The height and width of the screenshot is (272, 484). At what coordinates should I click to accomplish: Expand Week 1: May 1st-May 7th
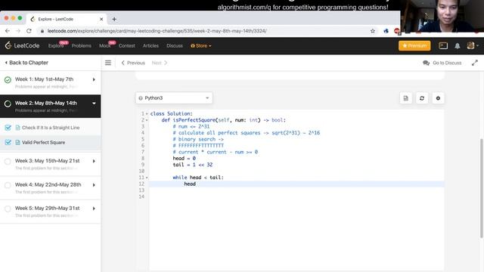94,79
